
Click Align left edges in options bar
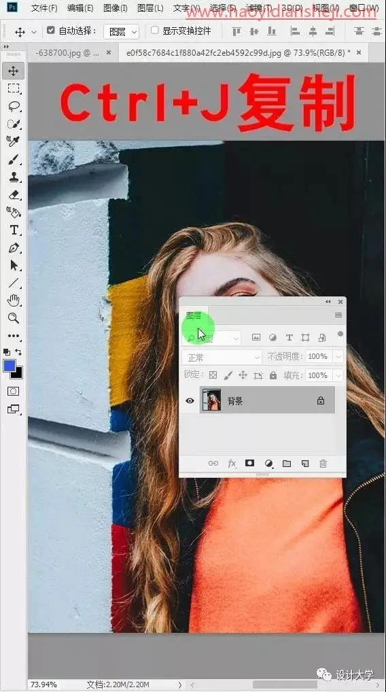pyautogui.click(x=295, y=31)
